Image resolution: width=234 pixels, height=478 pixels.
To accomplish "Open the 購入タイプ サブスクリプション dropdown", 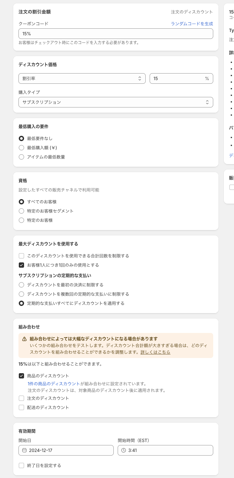I will click(116, 102).
